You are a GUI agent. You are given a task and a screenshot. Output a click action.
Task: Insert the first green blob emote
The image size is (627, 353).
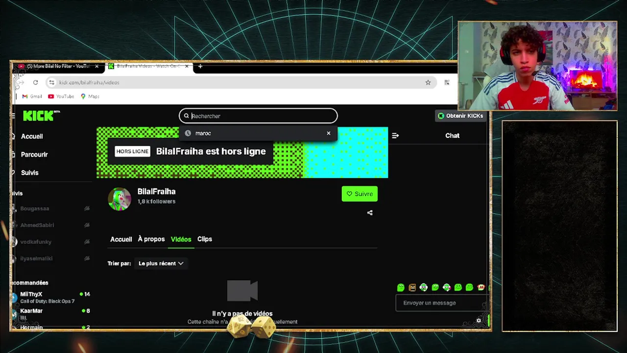401,287
